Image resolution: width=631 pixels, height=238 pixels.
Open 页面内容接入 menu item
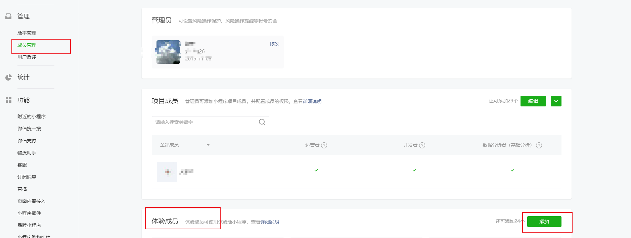[32, 201]
